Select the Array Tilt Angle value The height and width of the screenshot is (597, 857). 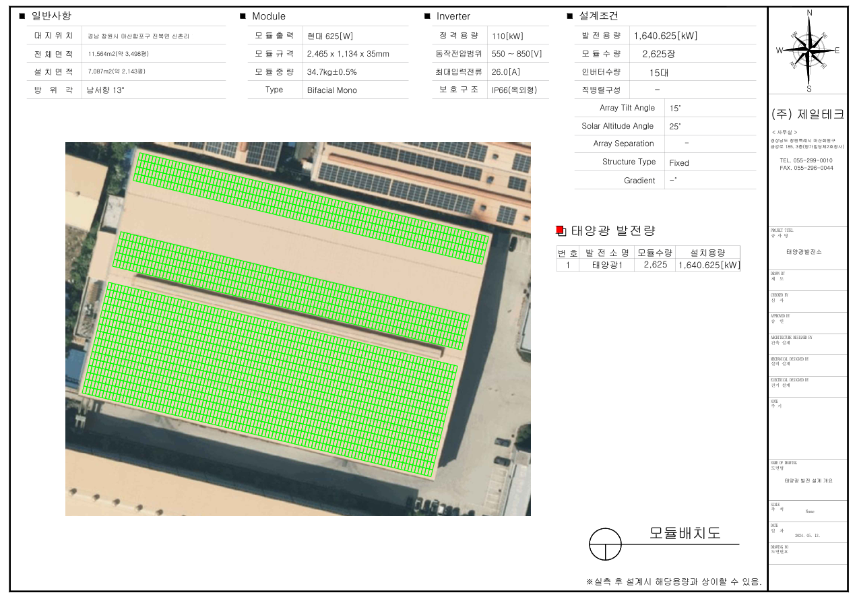675,108
